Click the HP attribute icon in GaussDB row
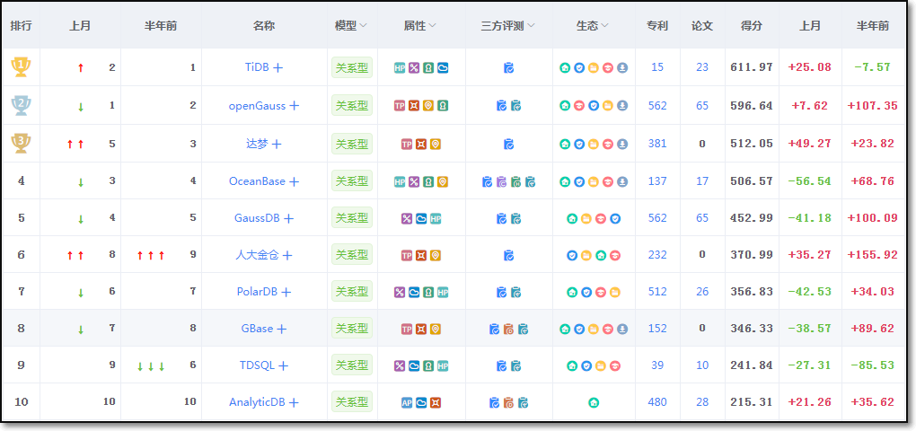Screen dimensions: 916x431 (436, 218)
